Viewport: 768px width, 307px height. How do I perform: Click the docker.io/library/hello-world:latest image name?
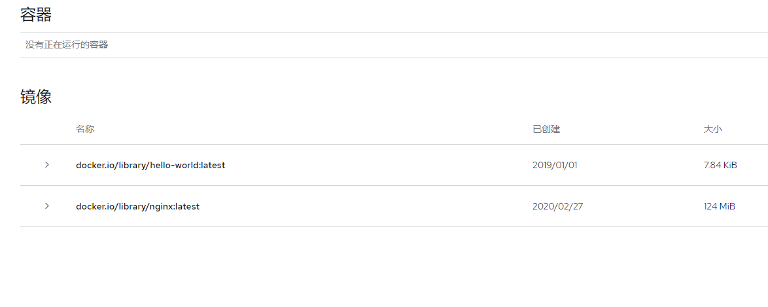150,166
